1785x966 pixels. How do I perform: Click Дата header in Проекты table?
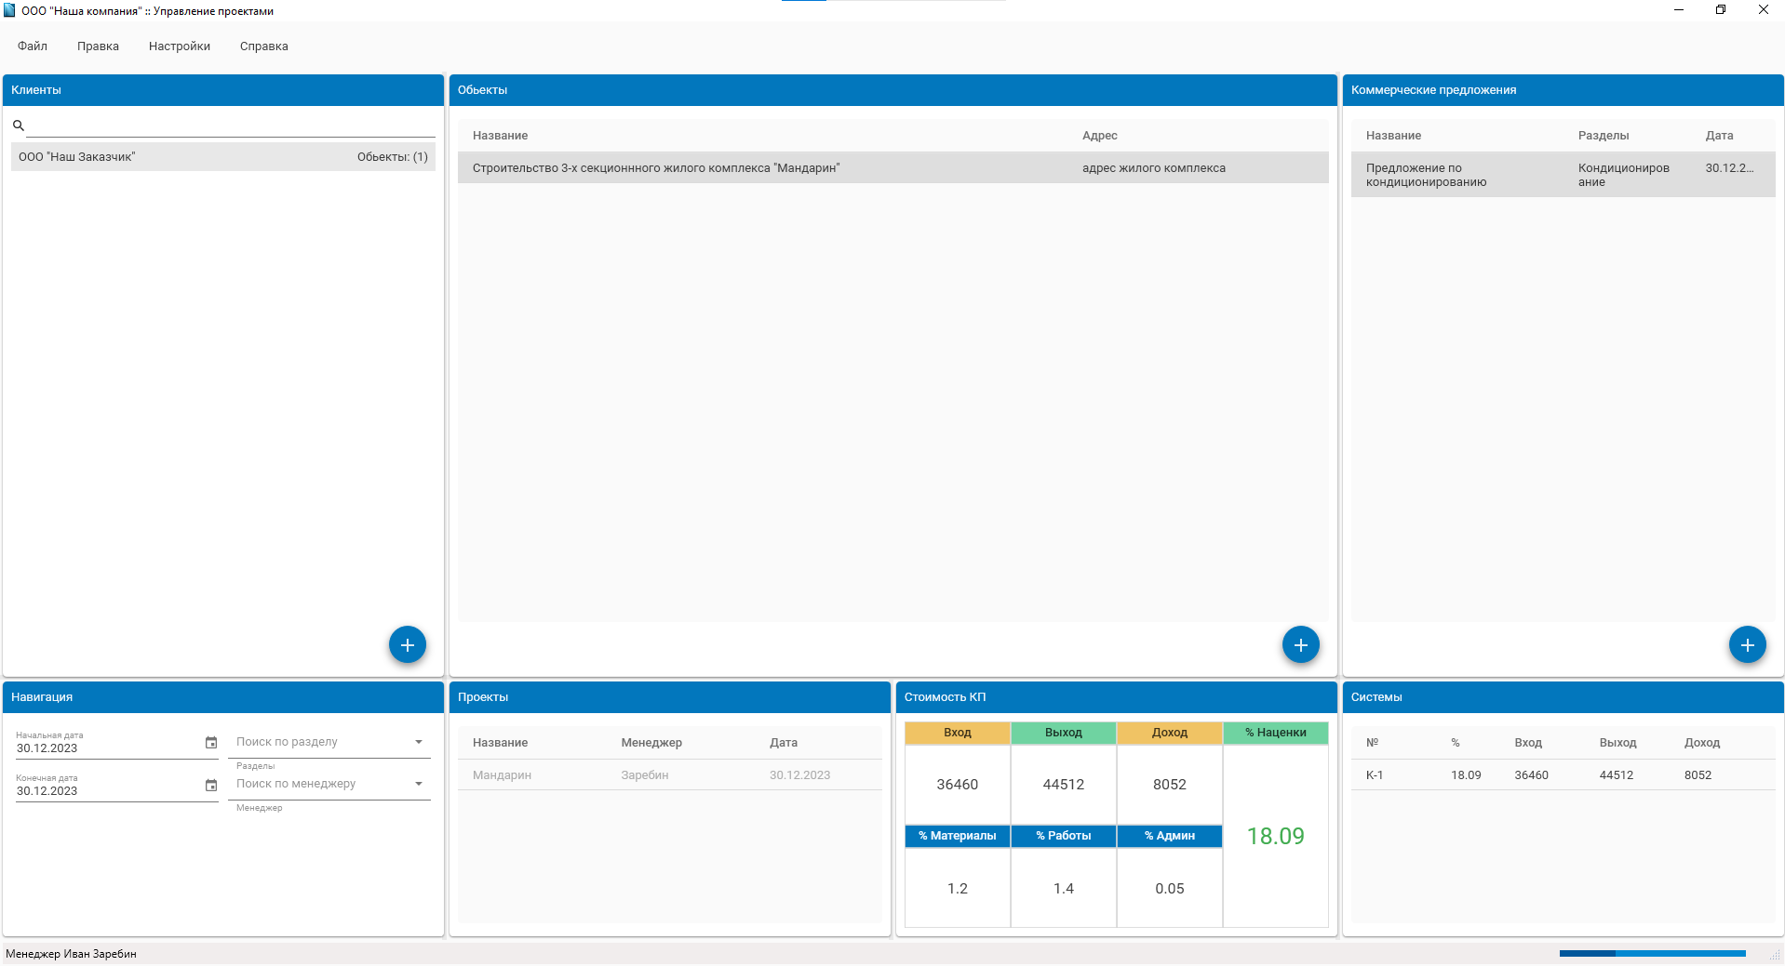784,743
